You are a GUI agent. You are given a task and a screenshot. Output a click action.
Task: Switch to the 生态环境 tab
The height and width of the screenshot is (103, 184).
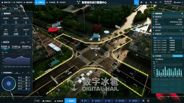point(51,2)
